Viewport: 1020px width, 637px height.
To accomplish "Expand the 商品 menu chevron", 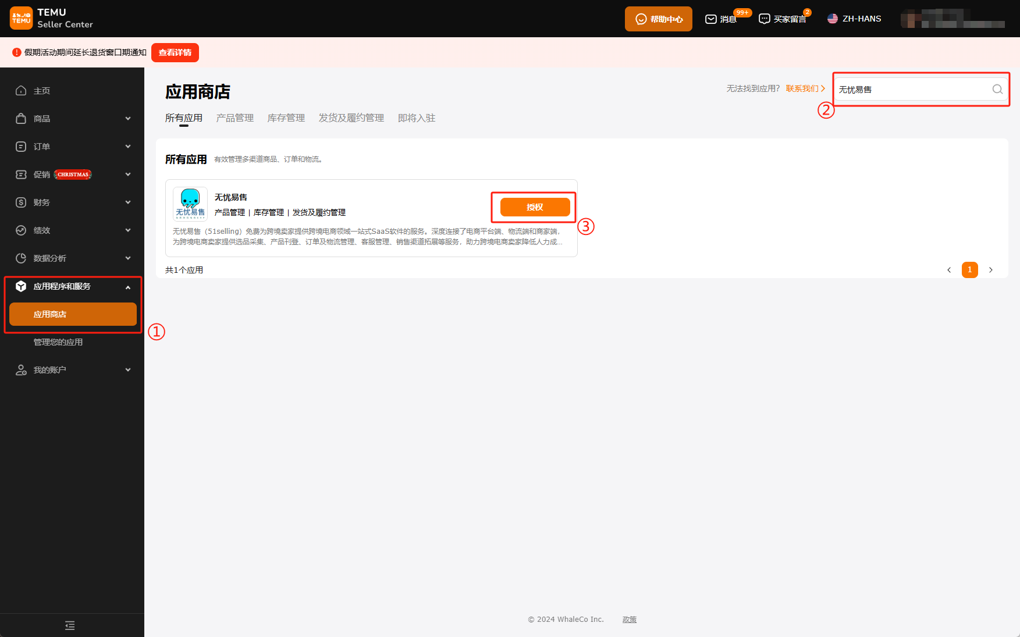I will [x=128, y=119].
